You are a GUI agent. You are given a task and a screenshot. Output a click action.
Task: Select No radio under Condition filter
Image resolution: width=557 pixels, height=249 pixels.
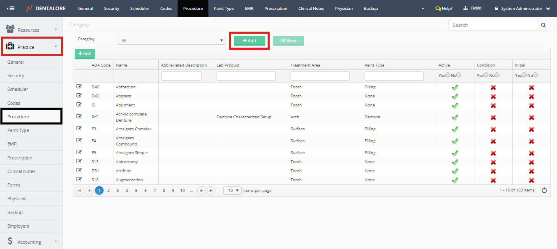coord(497,75)
